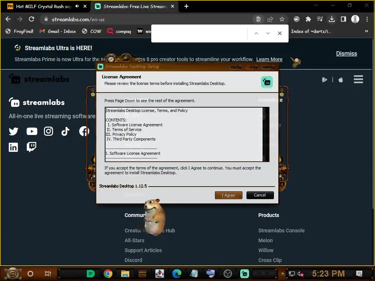Dismiss the Streamlabs Ultra banner

click(346, 53)
